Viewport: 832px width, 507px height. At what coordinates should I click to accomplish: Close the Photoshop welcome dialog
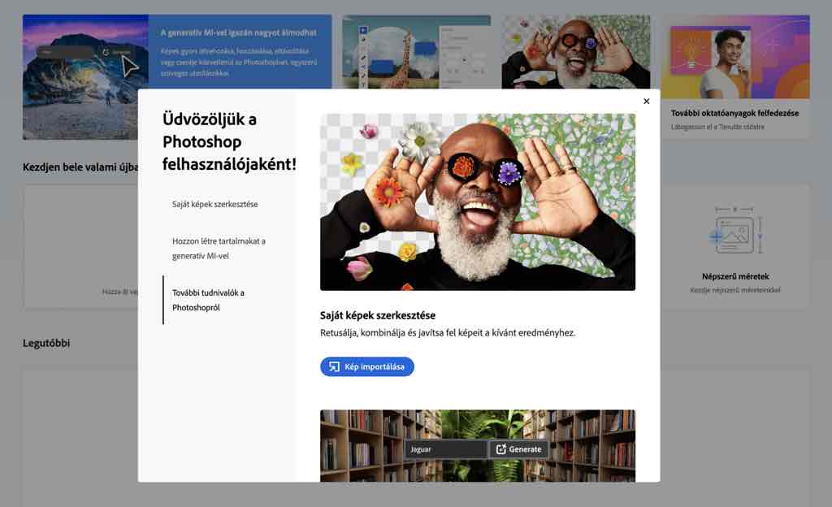pyautogui.click(x=646, y=102)
